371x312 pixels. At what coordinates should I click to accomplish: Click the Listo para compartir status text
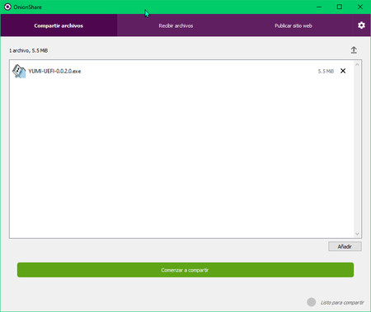point(342,302)
